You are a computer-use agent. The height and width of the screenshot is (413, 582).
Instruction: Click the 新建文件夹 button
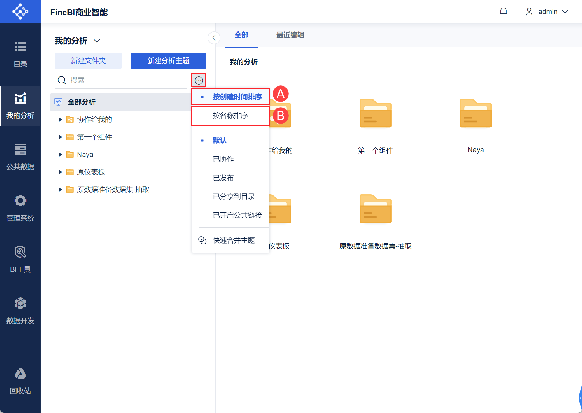point(88,61)
